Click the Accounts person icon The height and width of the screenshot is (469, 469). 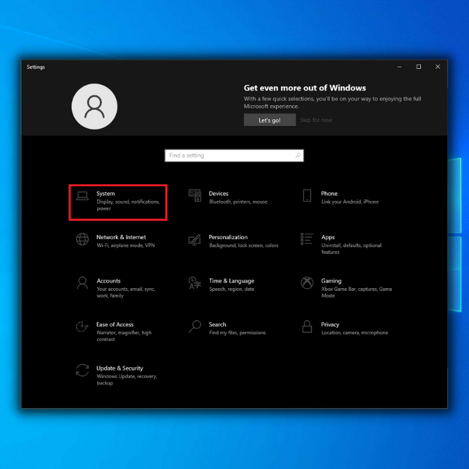(x=82, y=283)
